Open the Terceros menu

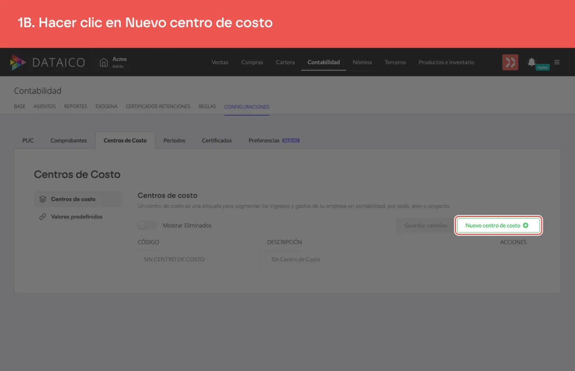click(395, 62)
